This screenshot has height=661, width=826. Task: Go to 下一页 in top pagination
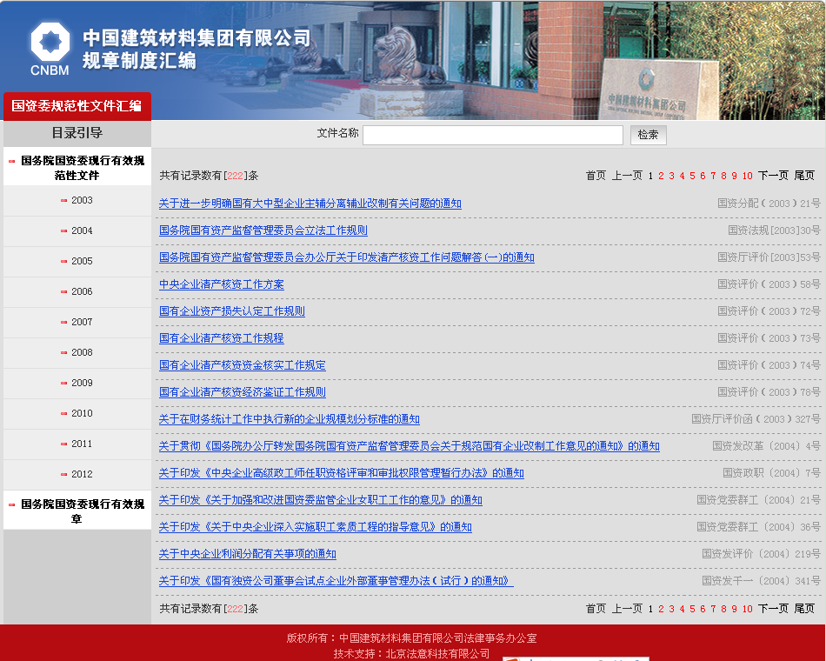tap(773, 176)
